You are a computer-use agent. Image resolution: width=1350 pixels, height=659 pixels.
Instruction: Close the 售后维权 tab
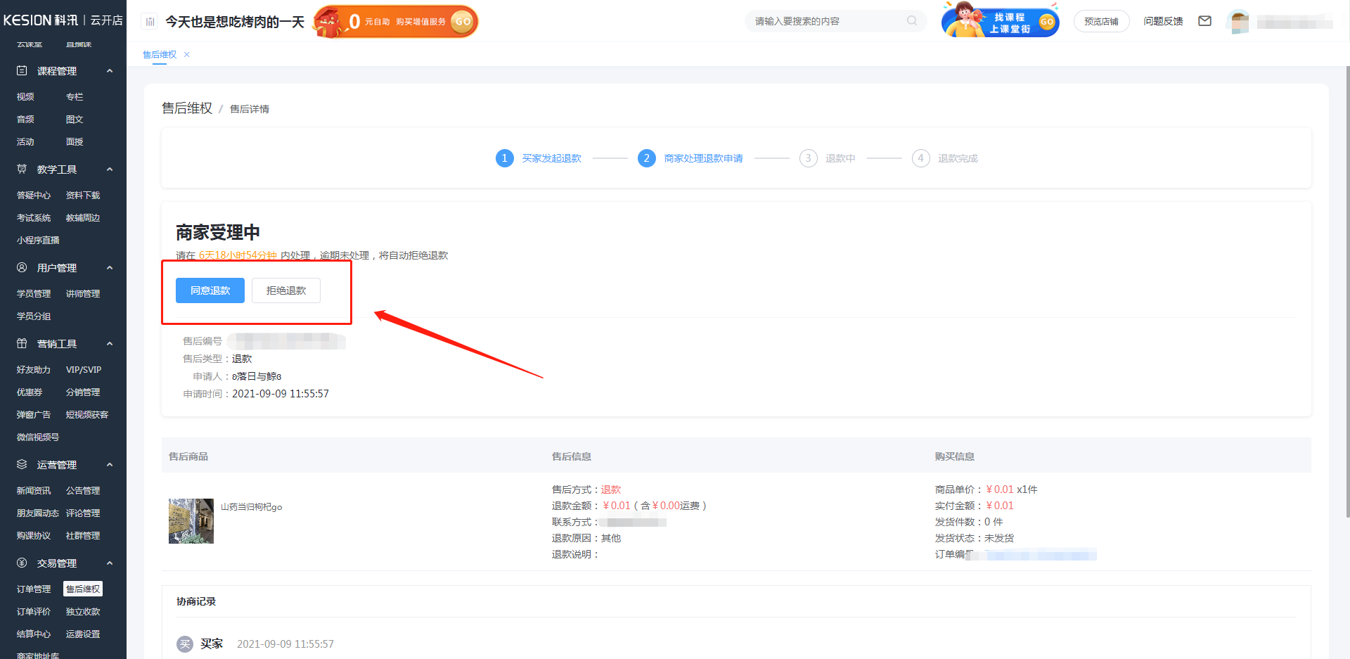pos(187,55)
